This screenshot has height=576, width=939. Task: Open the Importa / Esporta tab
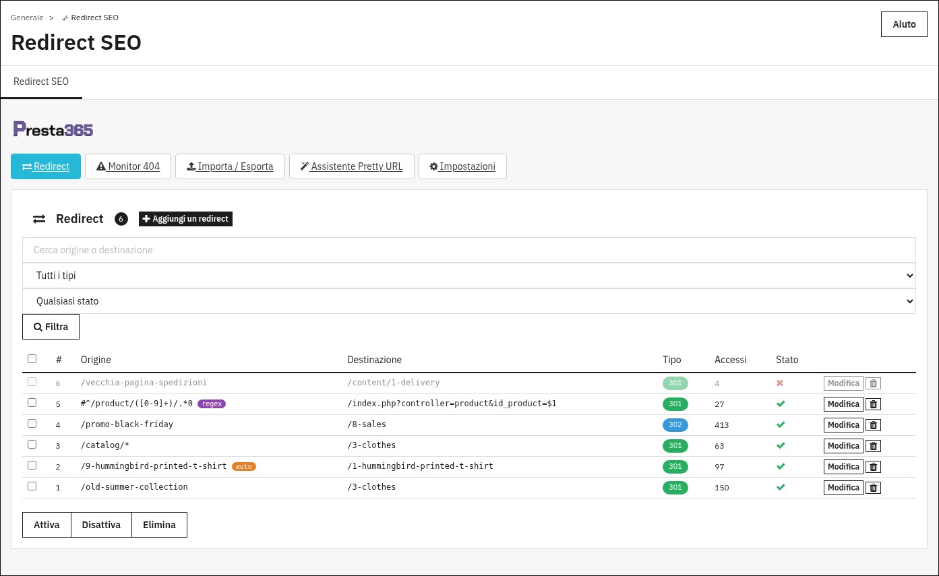[x=230, y=166]
